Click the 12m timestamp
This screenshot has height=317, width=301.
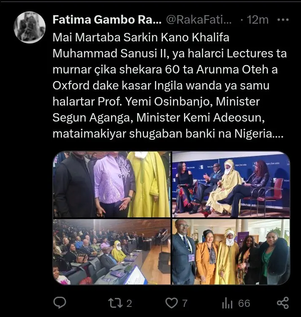click(x=258, y=20)
